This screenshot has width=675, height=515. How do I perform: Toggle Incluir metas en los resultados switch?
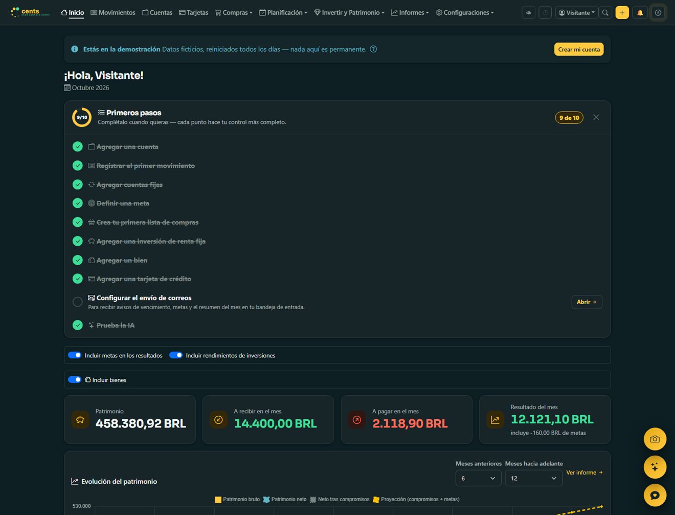[x=75, y=355]
